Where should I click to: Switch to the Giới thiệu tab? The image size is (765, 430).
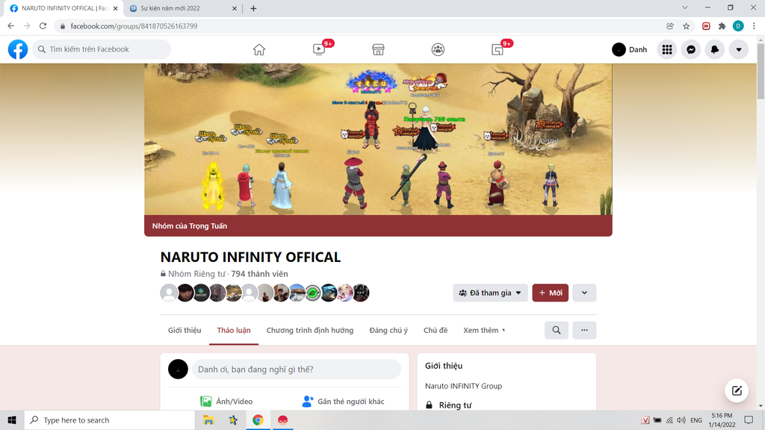(x=185, y=330)
